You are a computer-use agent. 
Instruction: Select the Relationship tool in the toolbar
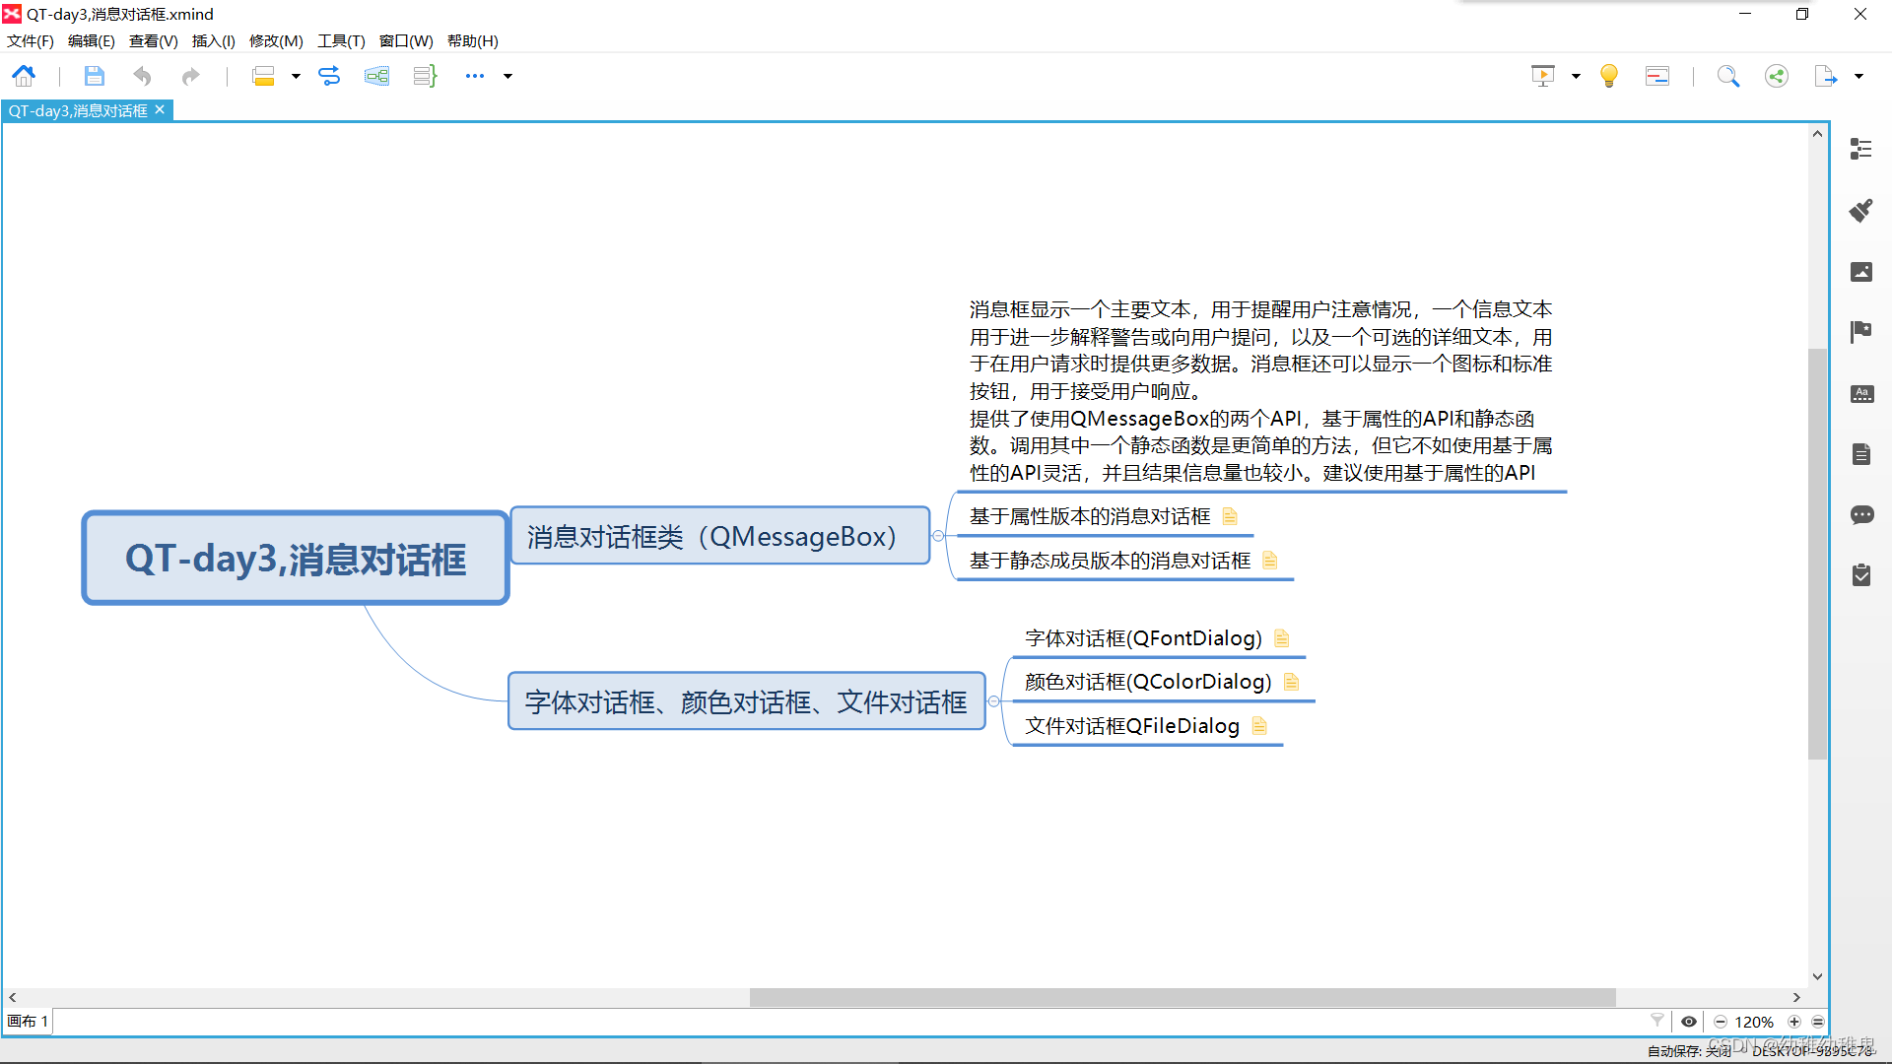pyautogui.click(x=330, y=75)
